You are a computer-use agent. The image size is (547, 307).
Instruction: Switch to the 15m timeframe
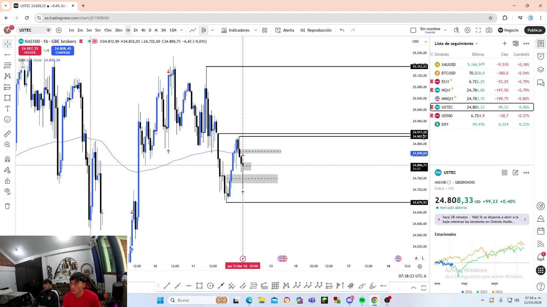click(108, 30)
